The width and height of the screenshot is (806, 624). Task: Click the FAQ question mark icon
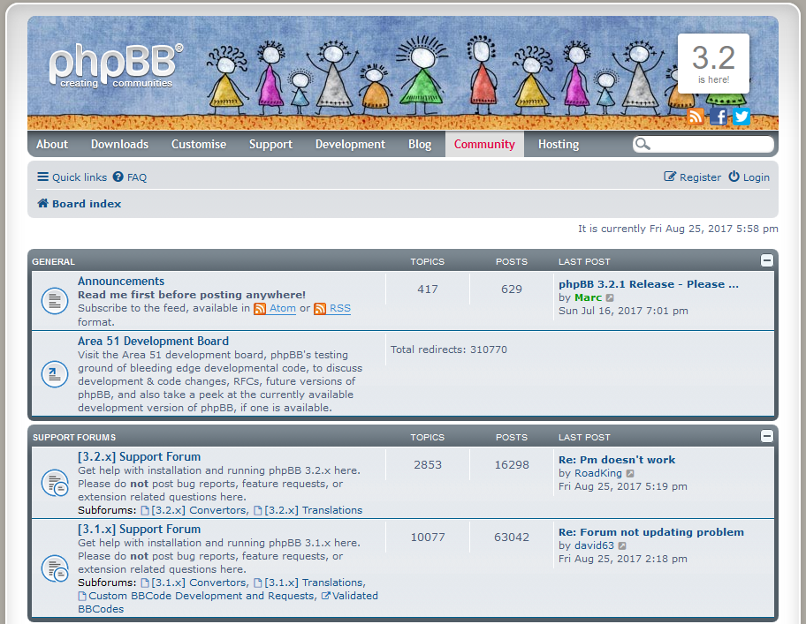pyautogui.click(x=118, y=177)
